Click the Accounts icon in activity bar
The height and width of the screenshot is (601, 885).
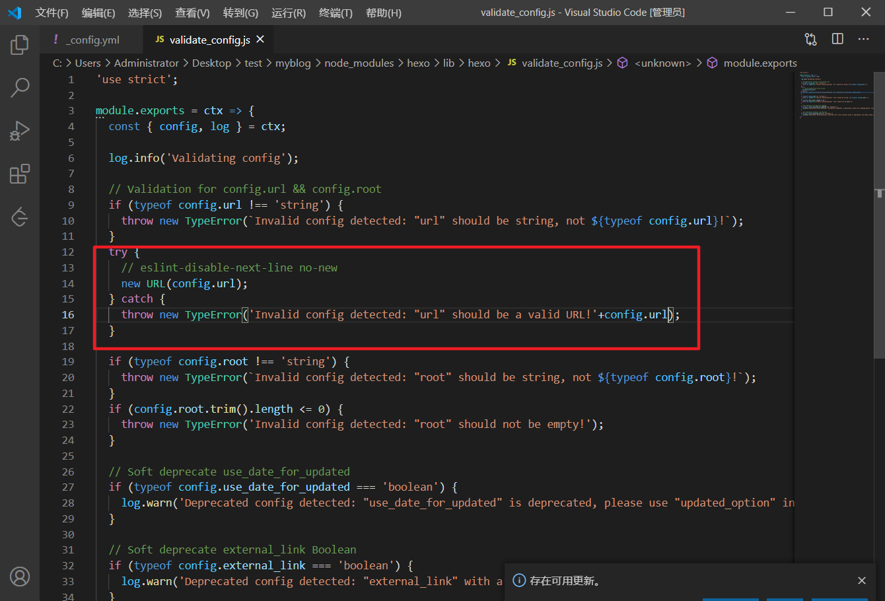[20, 577]
